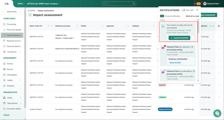
Task: Click the filter icon in Notifications header
Action: [197, 10]
